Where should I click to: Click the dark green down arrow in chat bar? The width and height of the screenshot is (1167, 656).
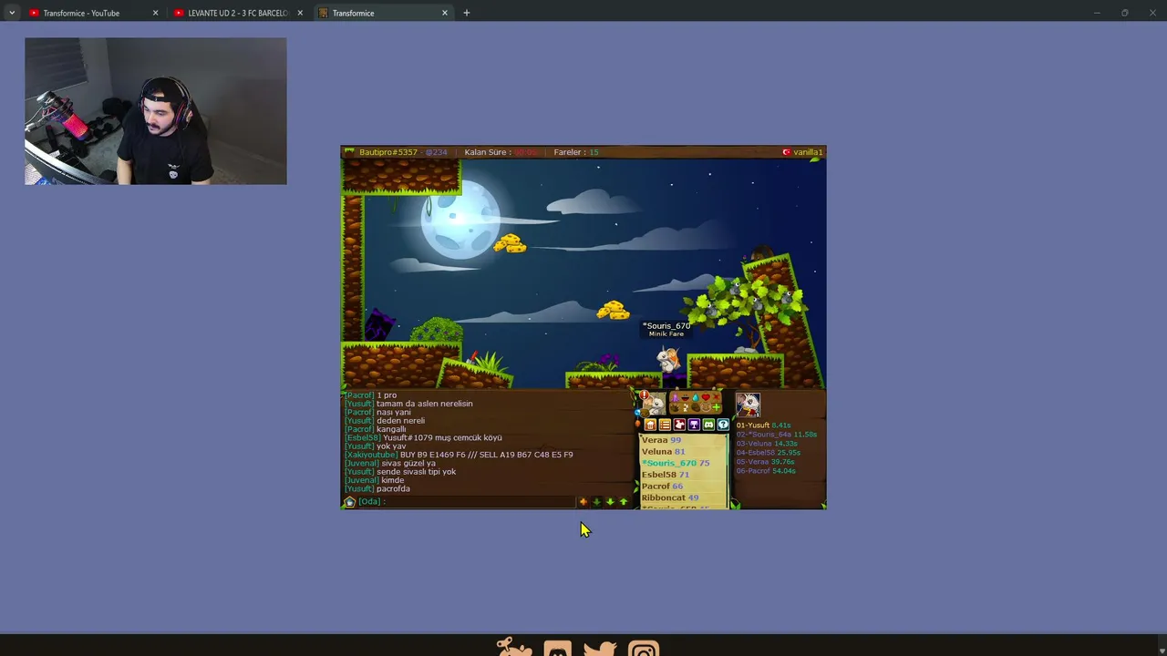point(597,502)
